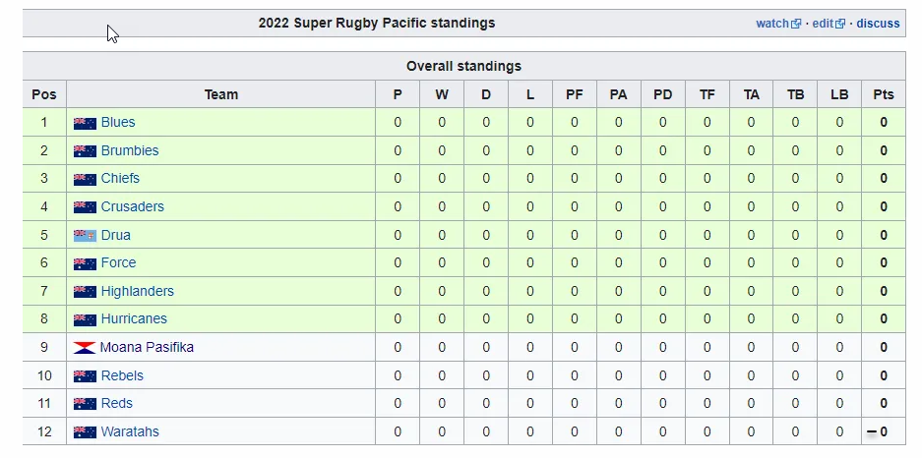Click the flag icon next to Rebels
Screen dimensions: 922x458
coord(85,376)
